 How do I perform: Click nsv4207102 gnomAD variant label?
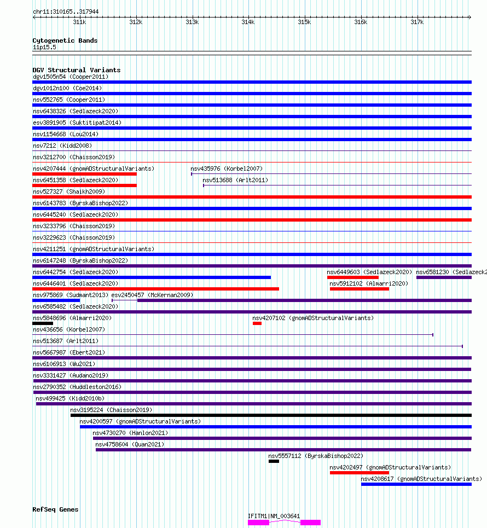[x=313, y=318]
